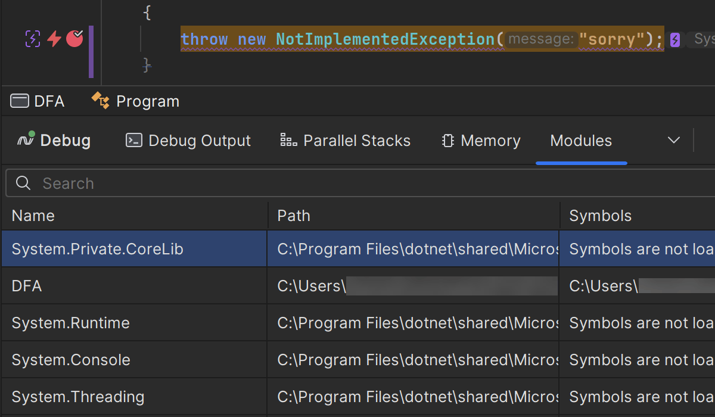Click the Symbols column header

[x=600, y=216]
